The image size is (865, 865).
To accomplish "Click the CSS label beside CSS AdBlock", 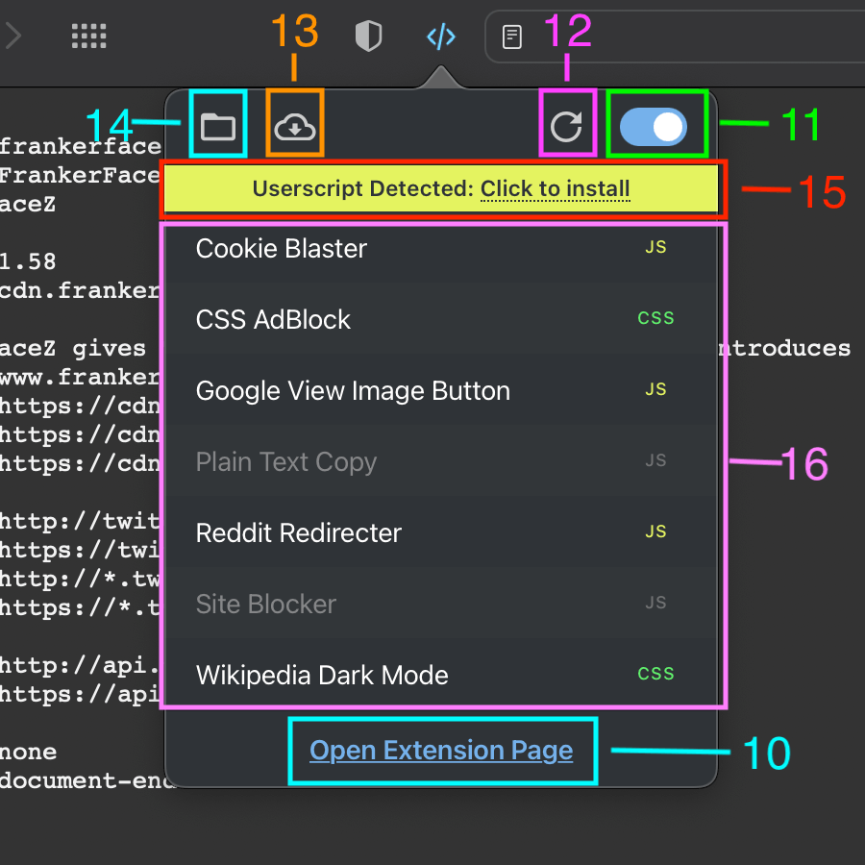I will click(655, 318).
